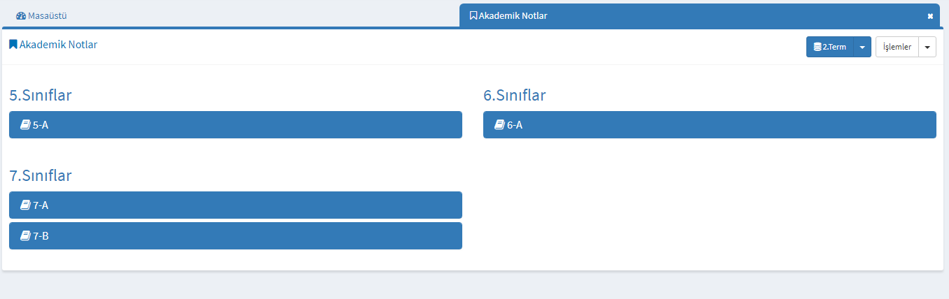Click the book icon in the 5-A row
The image size is (949, 299).
point(25,125)
